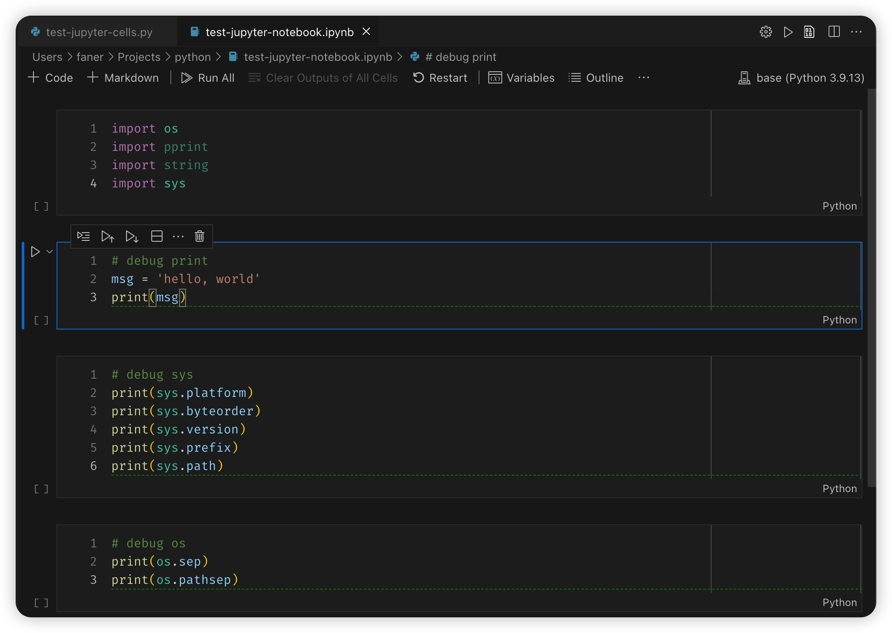Delete the selected cell
The image size is (892, 633).
click(199, 236)
